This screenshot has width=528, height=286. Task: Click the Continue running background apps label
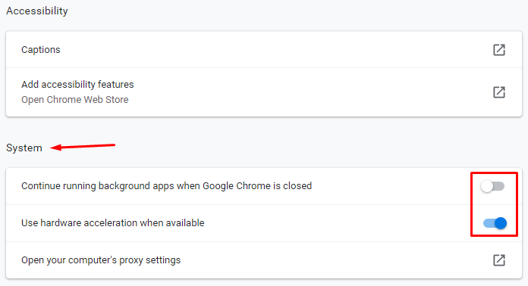(x=166, y=186)
